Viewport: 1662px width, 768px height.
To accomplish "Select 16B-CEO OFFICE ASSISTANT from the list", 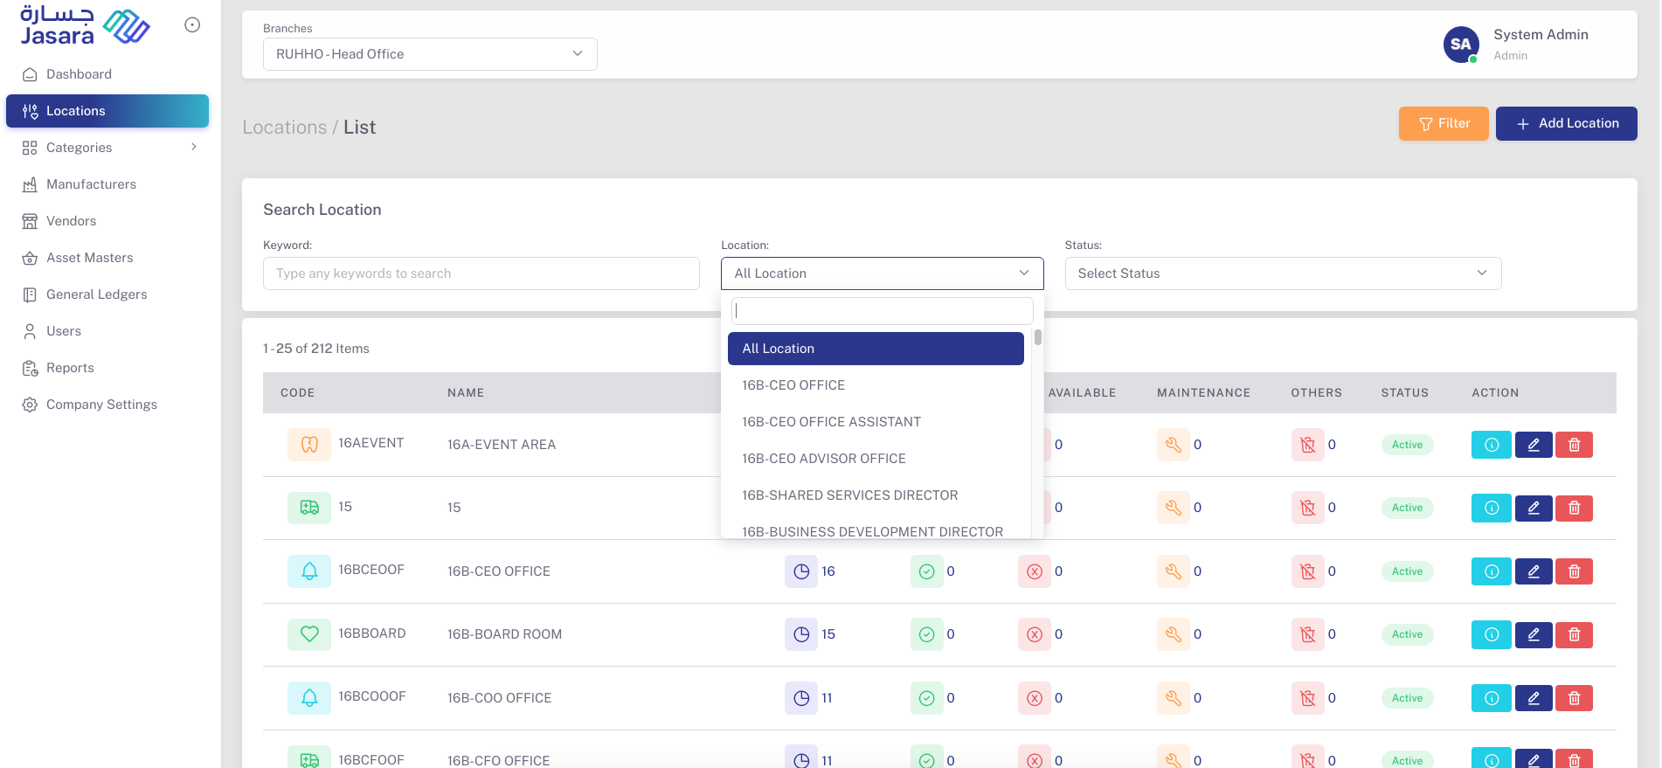I will 831,422.
